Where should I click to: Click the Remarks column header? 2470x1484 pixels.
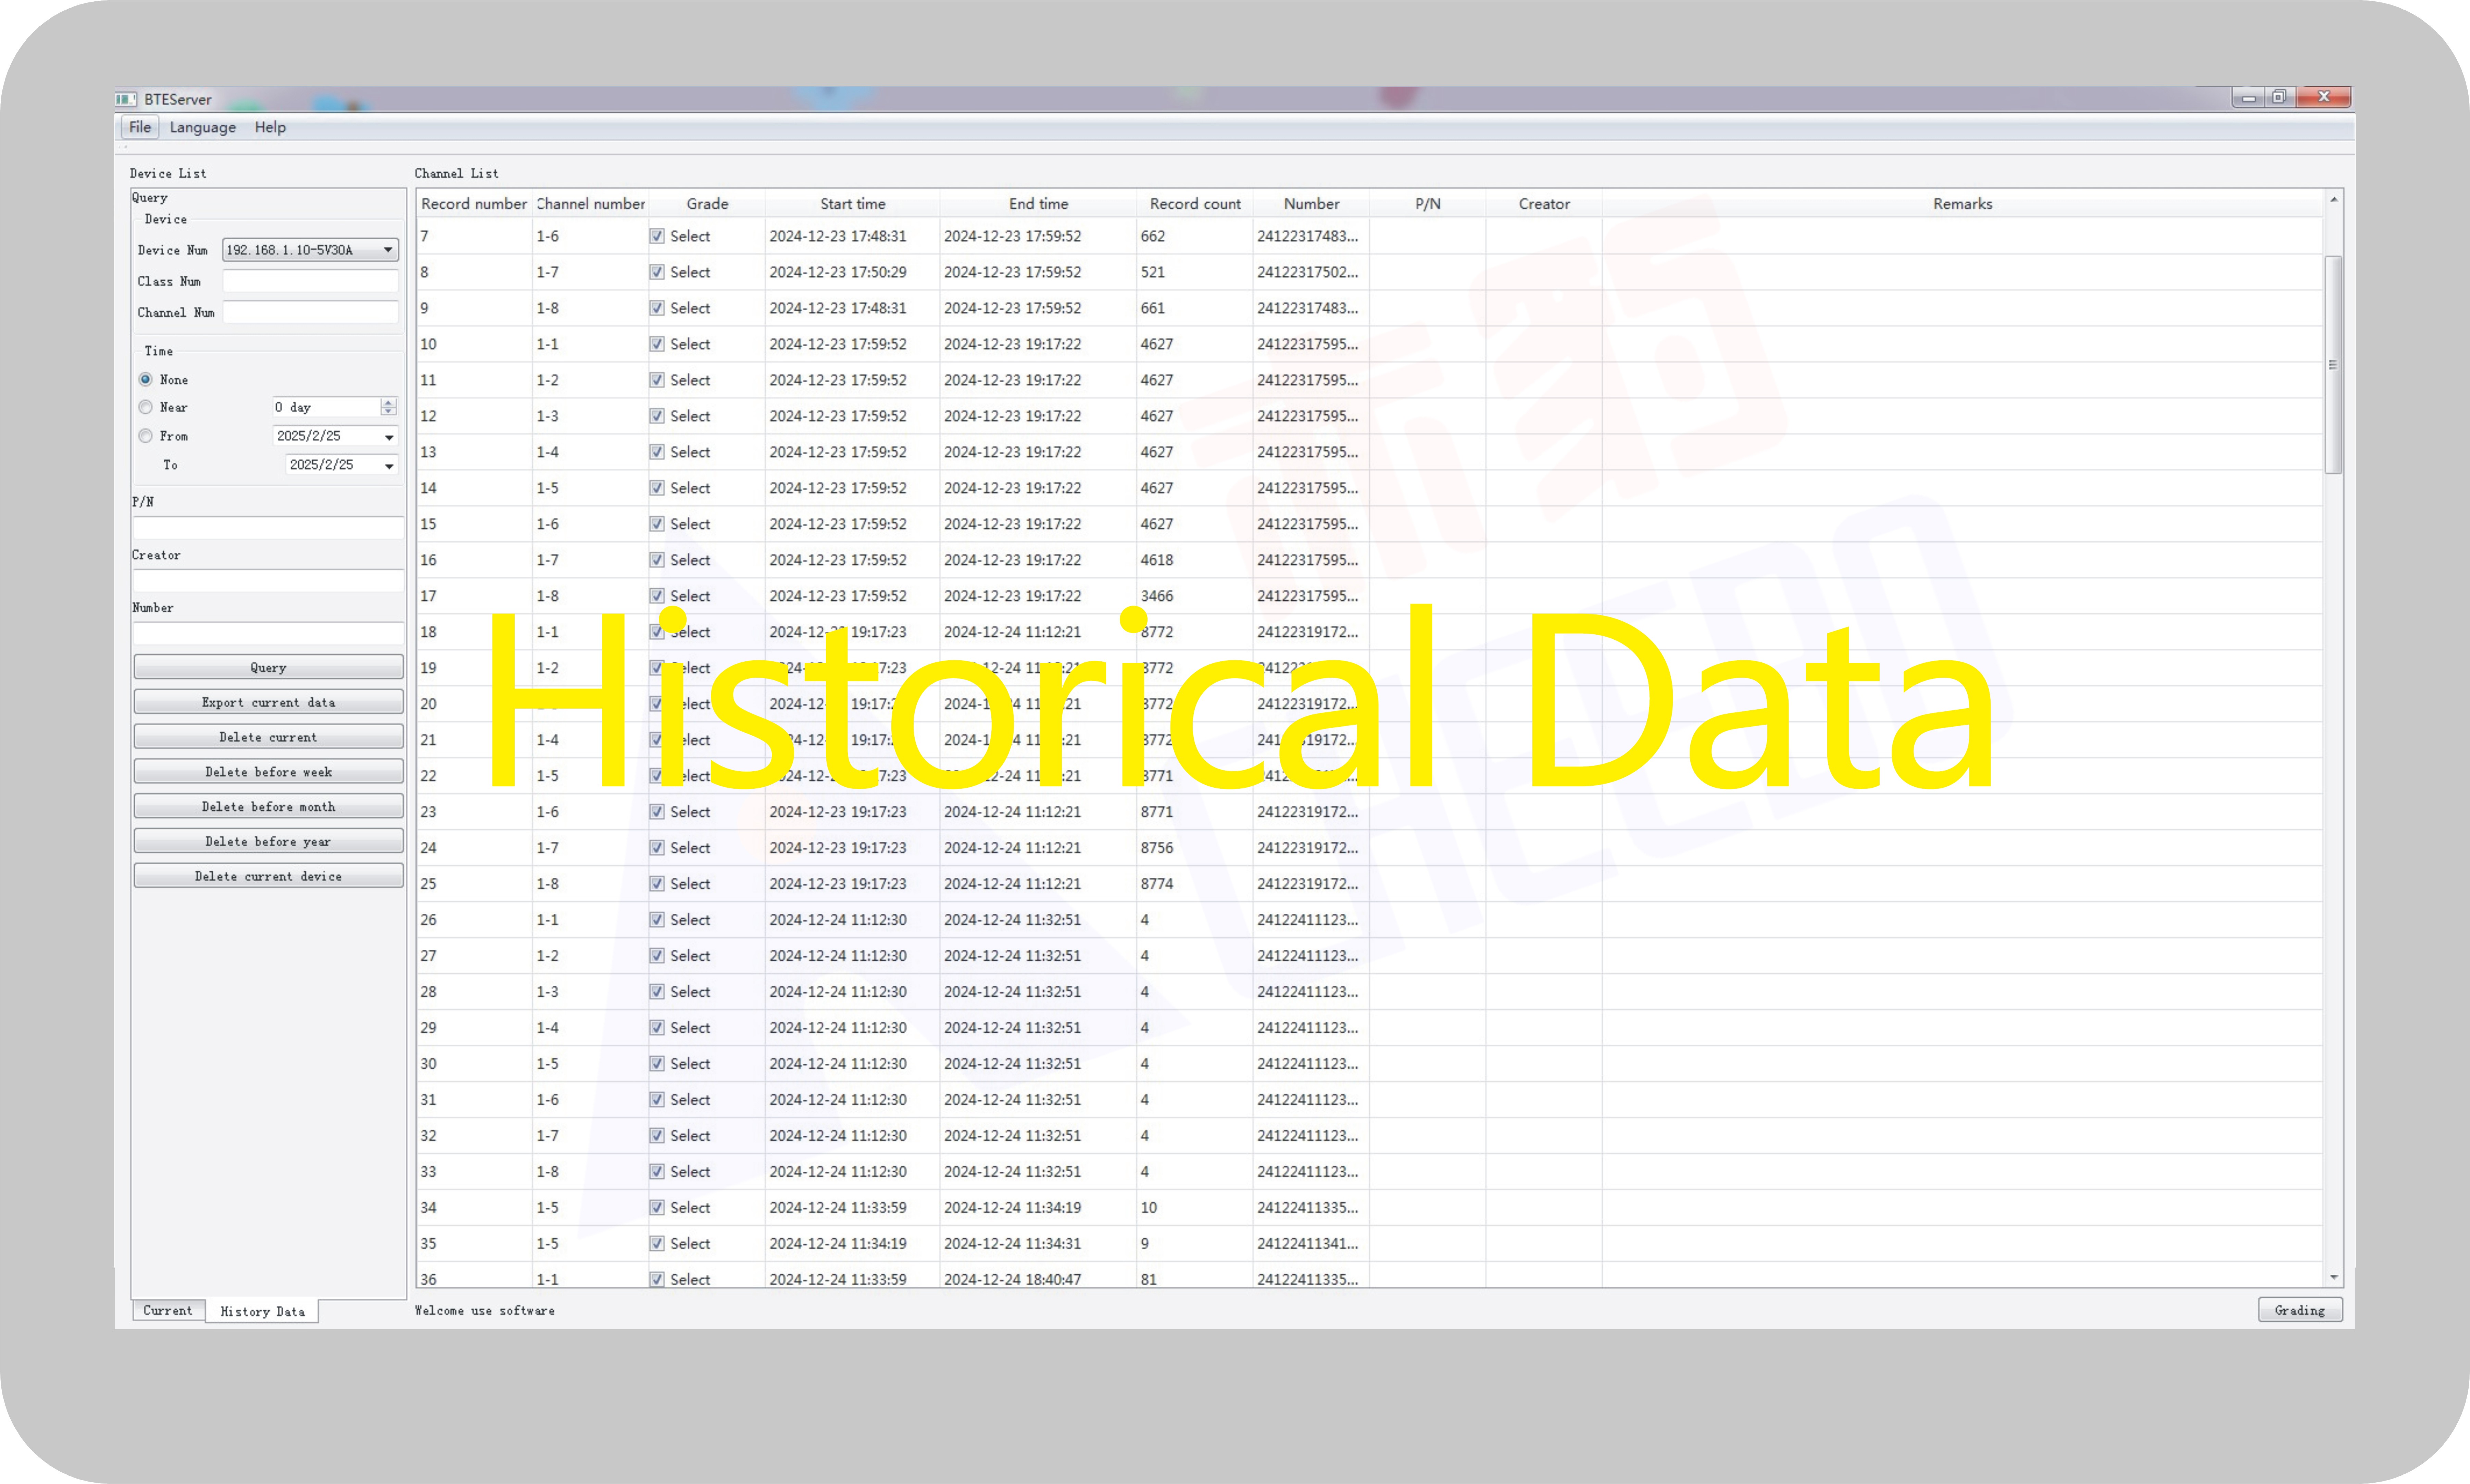tap(1962, 204)
